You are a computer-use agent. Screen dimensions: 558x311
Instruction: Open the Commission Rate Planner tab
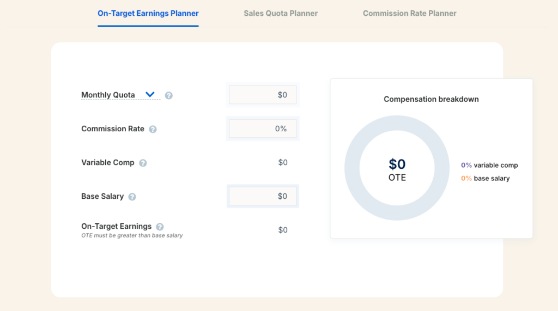click(409, 13)
